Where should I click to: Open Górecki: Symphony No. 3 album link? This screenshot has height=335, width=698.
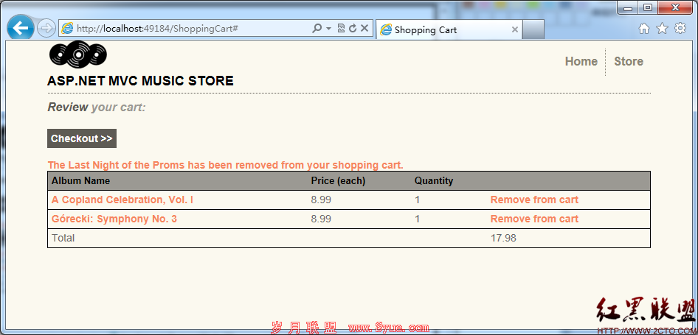coord(114,219)
